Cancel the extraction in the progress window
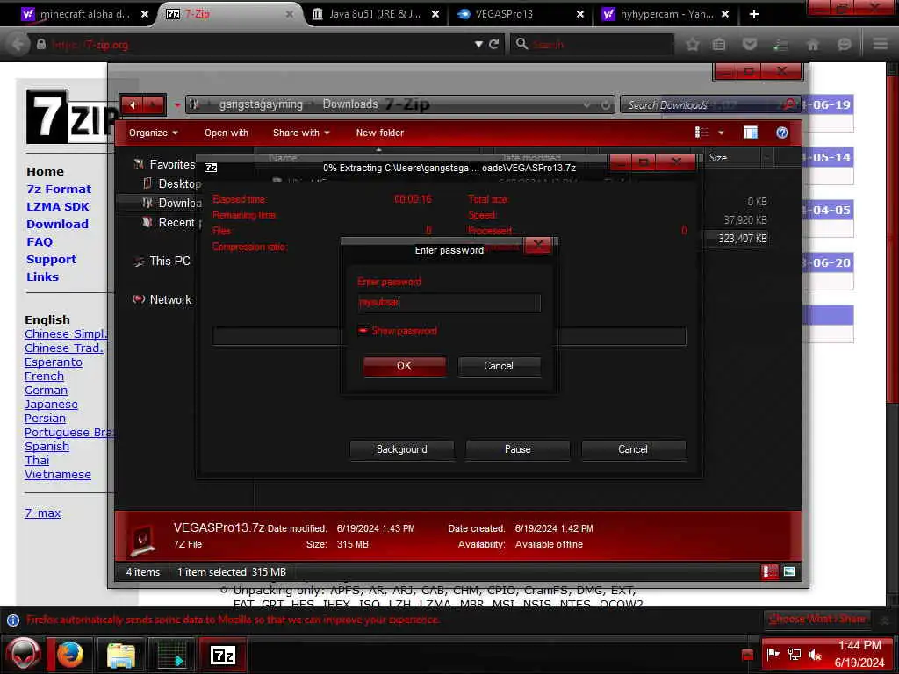The image size is (899, 674). pos(633,449)
